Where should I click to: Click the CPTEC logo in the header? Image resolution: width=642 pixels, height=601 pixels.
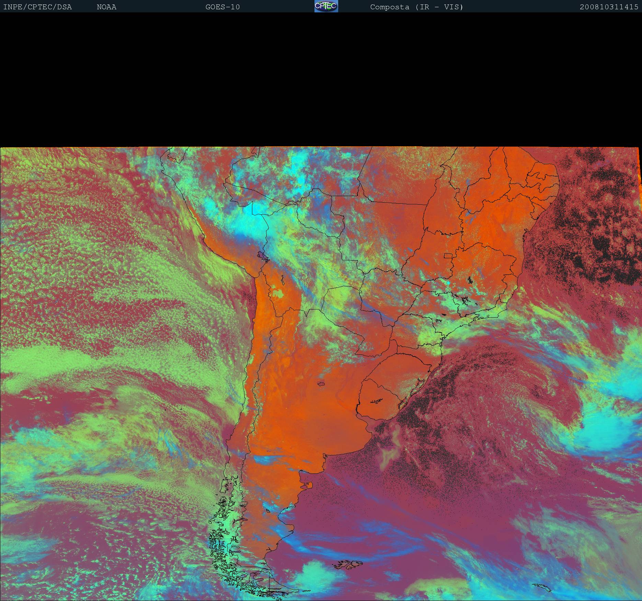point(326,6)
